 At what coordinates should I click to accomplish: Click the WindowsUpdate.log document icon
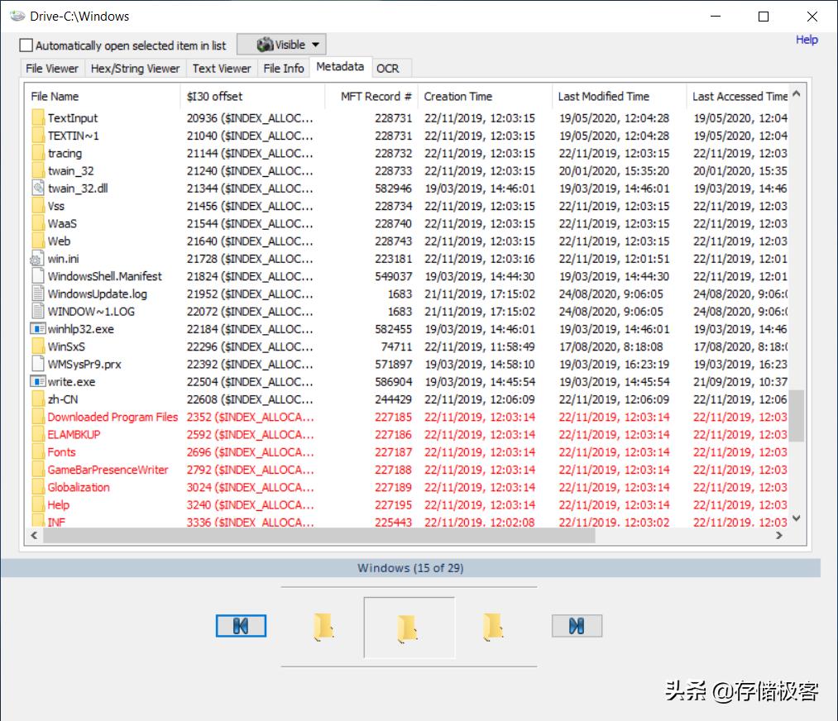click(37, 294)
